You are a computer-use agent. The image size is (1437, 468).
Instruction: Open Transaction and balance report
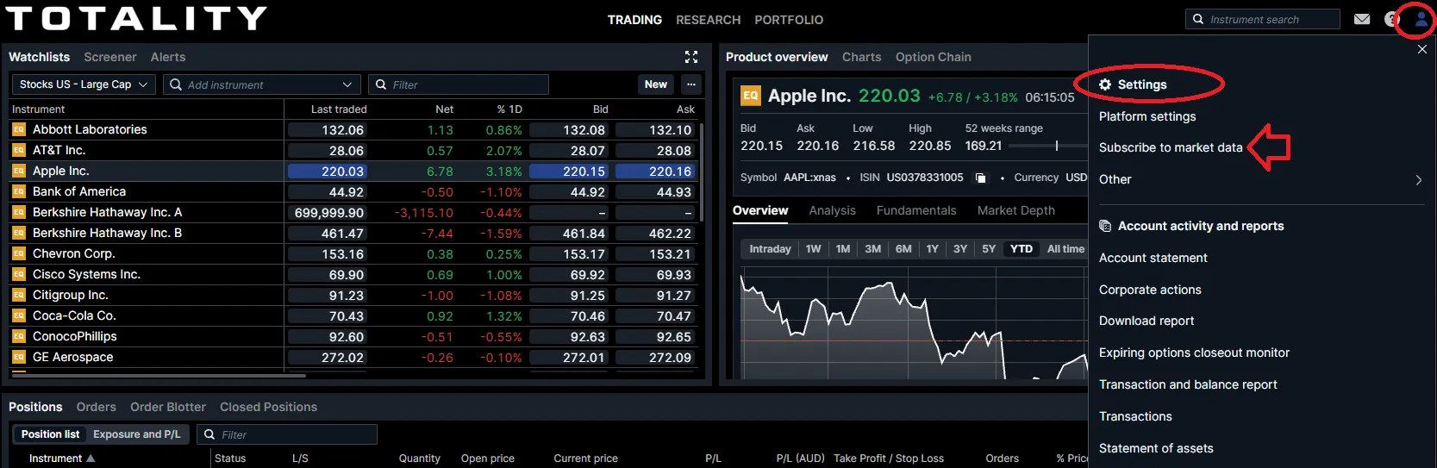pos(1188,384)
